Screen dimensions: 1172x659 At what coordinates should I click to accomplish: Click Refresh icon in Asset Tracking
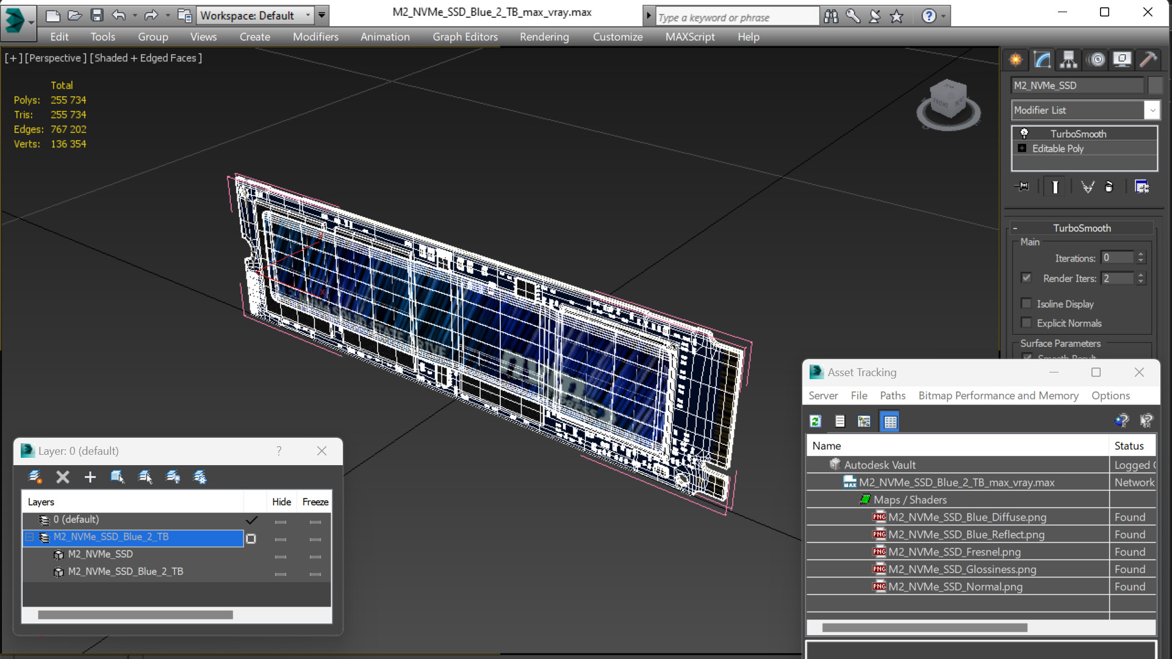816,421
